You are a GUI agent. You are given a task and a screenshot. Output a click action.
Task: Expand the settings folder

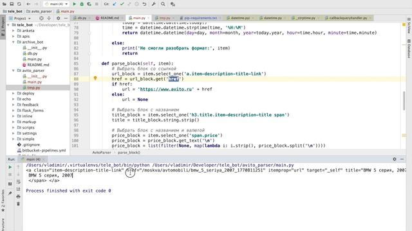click(x=14, y=133)
